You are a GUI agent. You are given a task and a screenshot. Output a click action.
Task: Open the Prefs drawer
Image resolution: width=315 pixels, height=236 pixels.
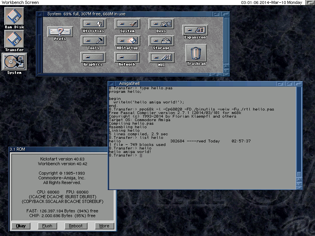point(60,33)
